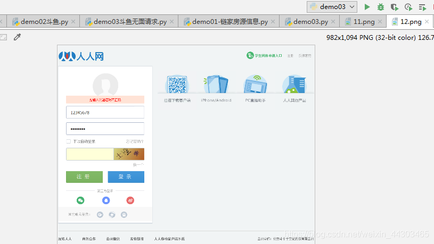The height and width of the screenshot is (244, 434).
Task: Close the 11.png tab
Action: coord(380,22)
